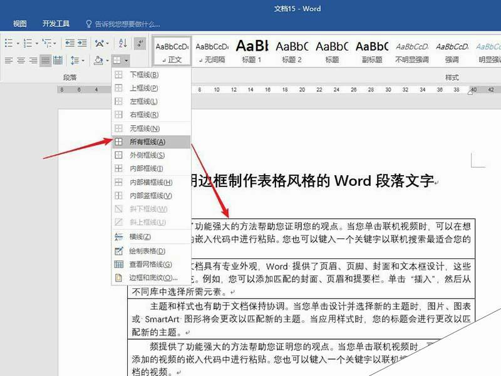The image size is (501, 376).
Task: Open the 视图 ribbon tab
Action: pos(20,24)
